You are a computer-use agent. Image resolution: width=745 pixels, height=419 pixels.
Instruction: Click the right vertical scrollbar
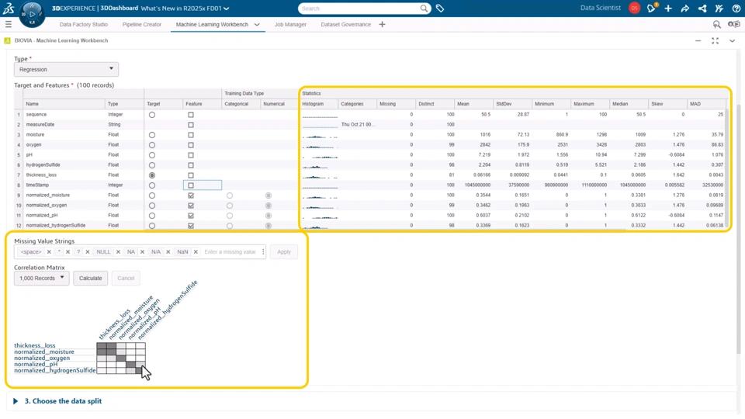[x=739, y=228]
